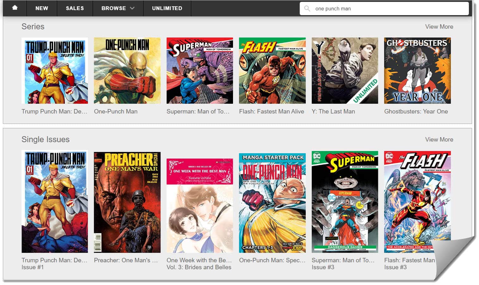Focus the search field with 'one punch man'
This screenshot has height=285, width=479.
pyautogui.click(x=384, y=9)
